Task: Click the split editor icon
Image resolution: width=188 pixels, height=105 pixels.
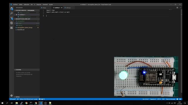Action: coord(177,8)
